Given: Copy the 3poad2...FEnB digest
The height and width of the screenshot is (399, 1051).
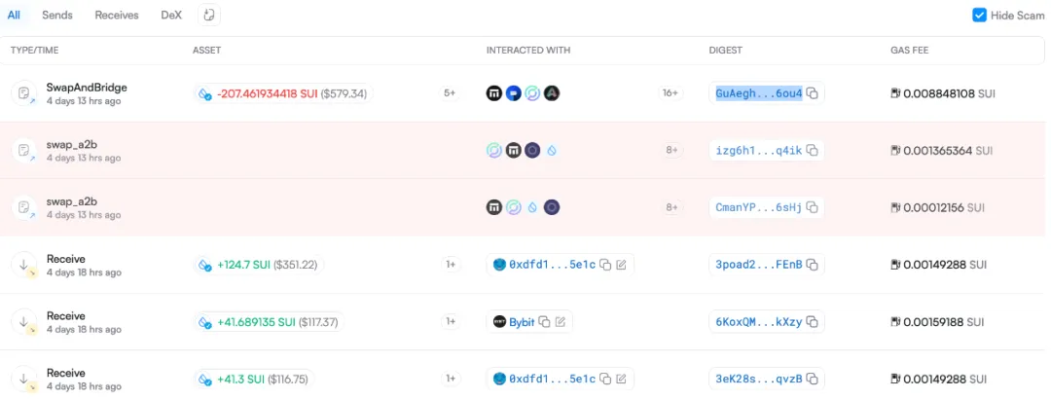Looking at the screenshot, I should [x=813, y=265].
